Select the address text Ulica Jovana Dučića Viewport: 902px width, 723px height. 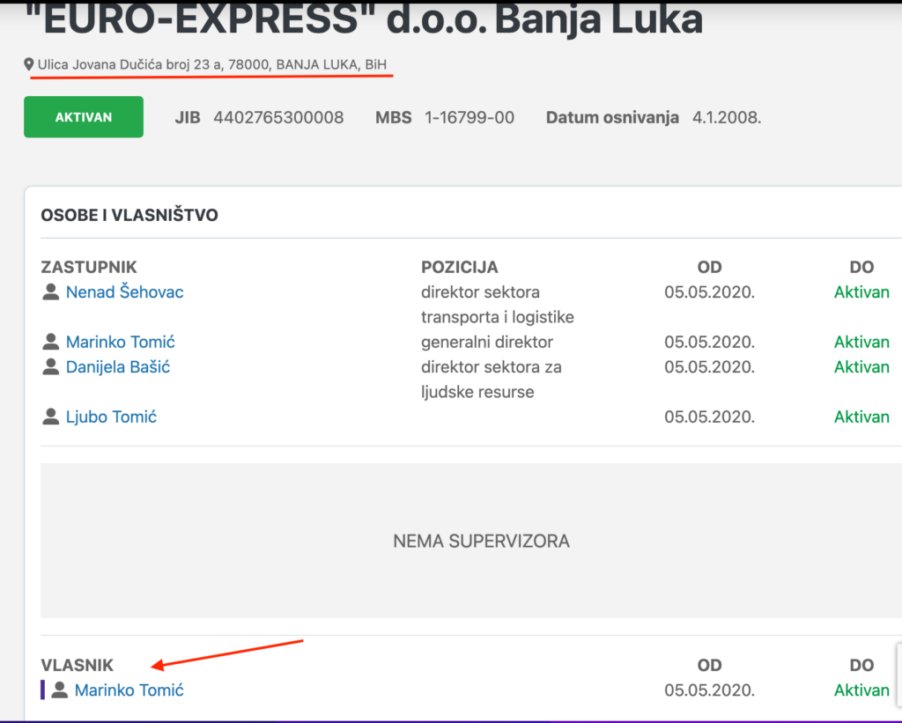(212, 64)
